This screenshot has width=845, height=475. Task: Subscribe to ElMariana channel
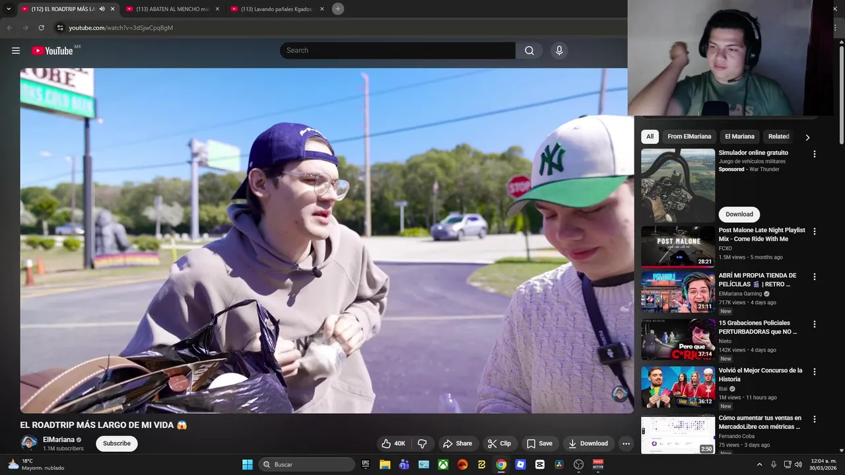[x=117, y=443]
